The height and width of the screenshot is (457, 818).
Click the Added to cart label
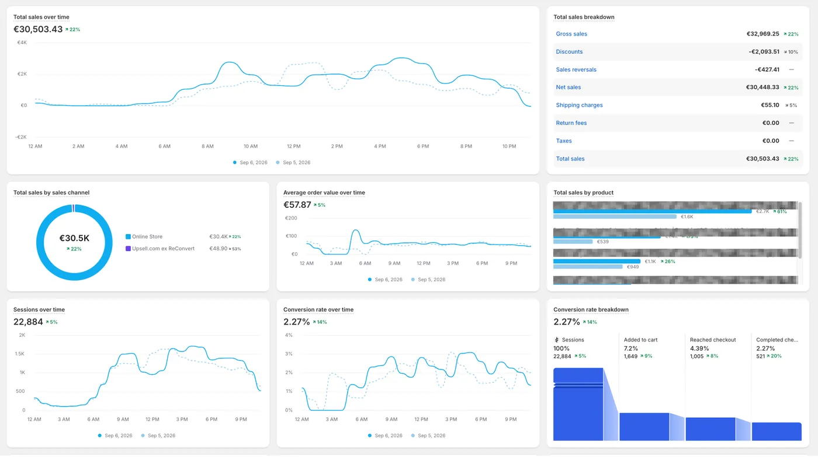[x=640, y=340]
